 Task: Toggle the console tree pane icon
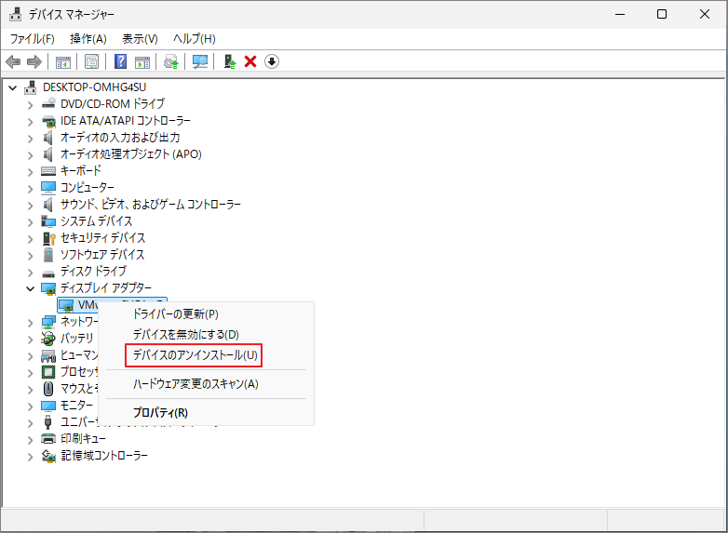tap(63, 61)
